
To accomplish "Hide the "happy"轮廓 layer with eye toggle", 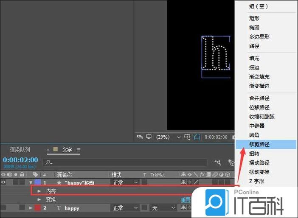I will pyautogui.click(x=3, y=182).
